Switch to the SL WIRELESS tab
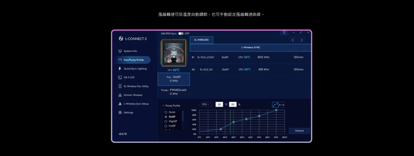Screen dimensions: 414x156 tap(201, 40)
